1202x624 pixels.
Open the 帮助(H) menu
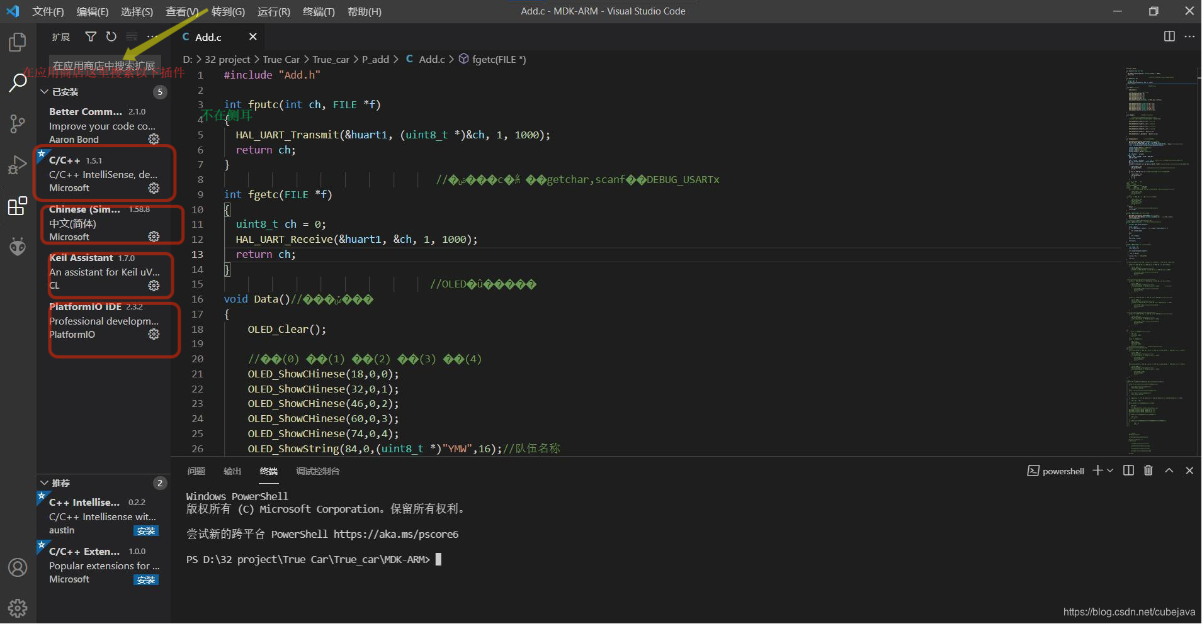[365, 11]
